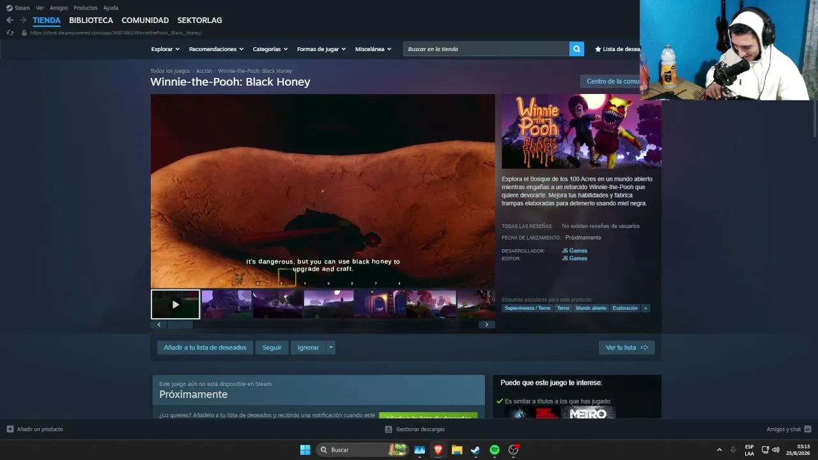Click the Winnie the Pooh Black Honey capsule image
The width and height of the screenshot is (818, 460).
pos(582,132)
